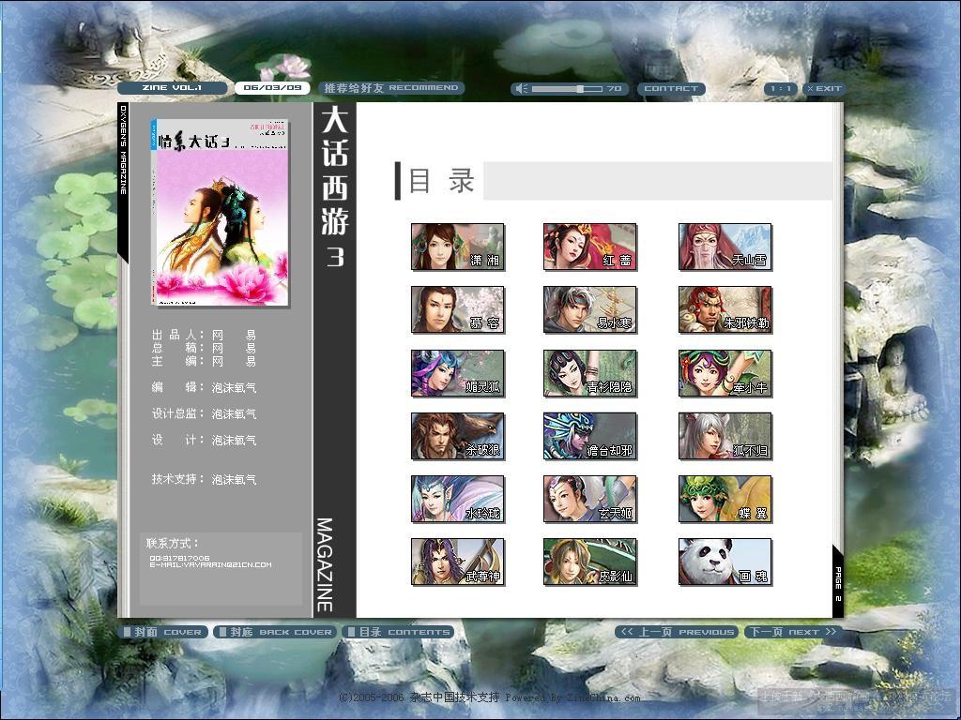The width and height of the screenshot is (961, 720).
Task: Open the 武尊神 character thumbnail
Action: pos(458,562)
